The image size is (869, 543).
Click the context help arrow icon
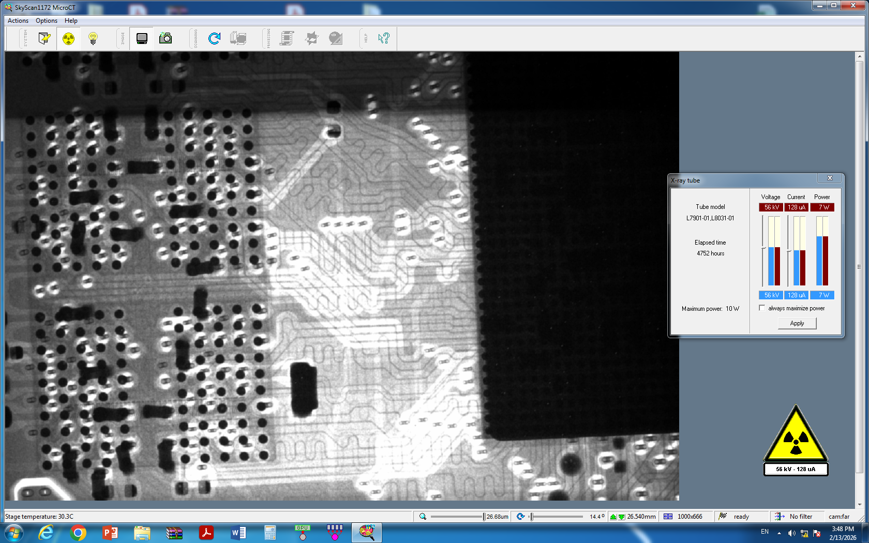coord(383,39)
